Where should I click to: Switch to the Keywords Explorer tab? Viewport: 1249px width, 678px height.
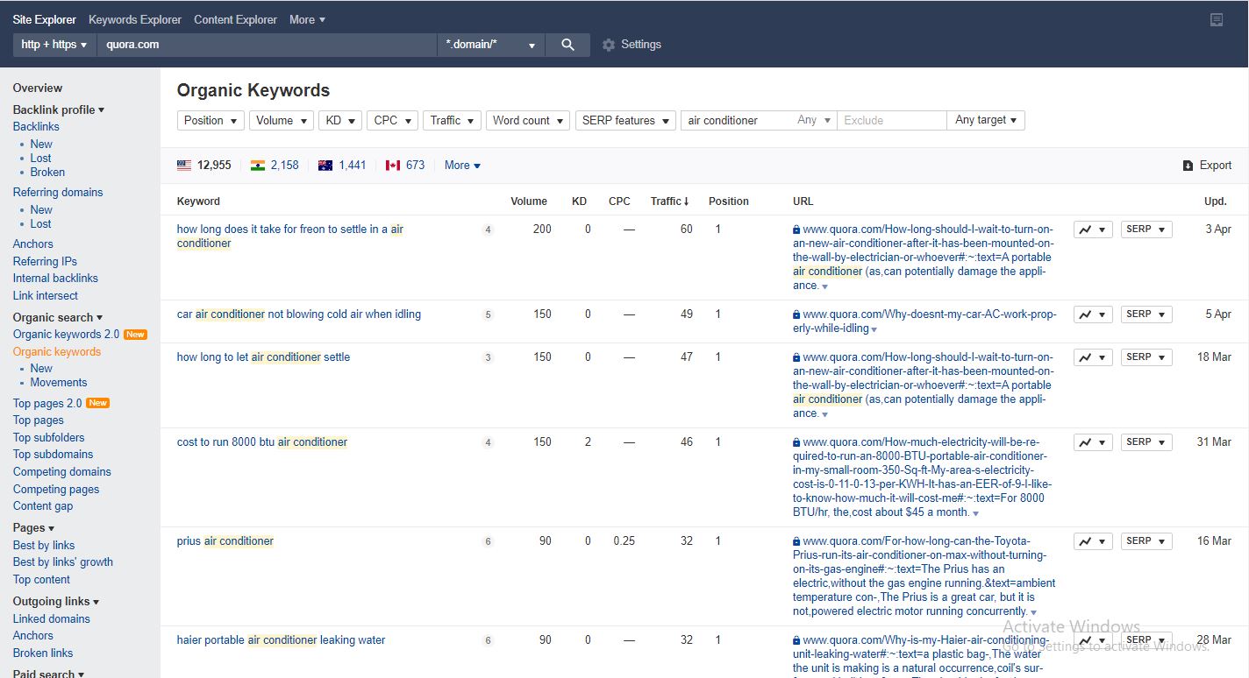[135, 19]
